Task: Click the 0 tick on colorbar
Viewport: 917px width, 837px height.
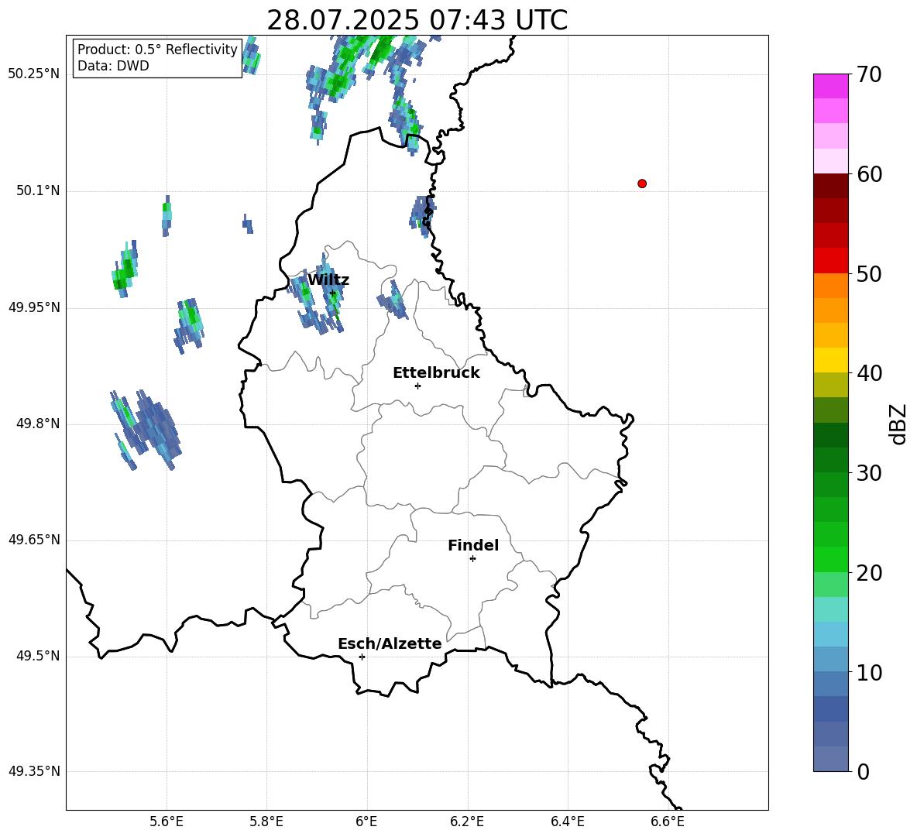Action: pyautogui.click(x=864, y=771)
